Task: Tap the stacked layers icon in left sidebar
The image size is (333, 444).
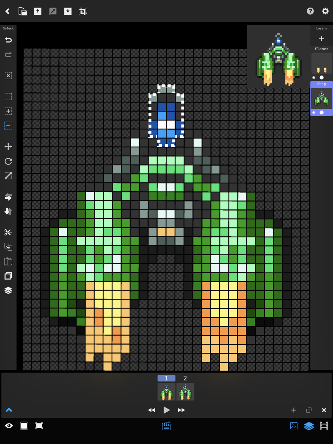Action: tap(8, 291)
